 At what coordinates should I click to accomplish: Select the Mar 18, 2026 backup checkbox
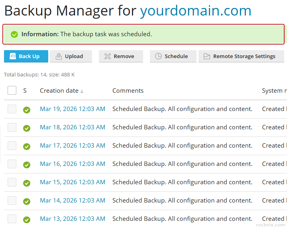click(12, 127)
